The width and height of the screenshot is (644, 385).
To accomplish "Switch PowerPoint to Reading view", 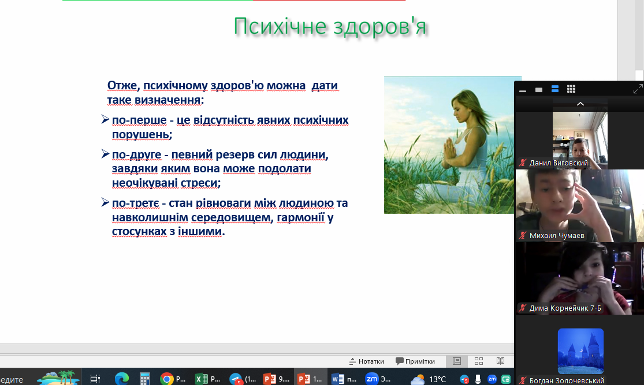I will click(500, 361).
